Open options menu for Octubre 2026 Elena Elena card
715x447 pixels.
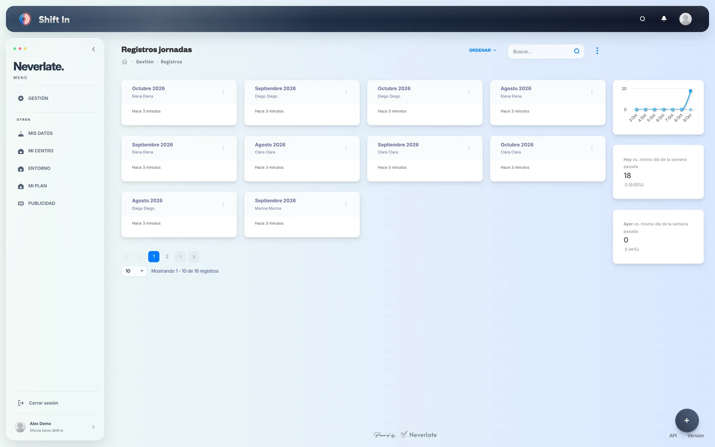tap(223, 92)
